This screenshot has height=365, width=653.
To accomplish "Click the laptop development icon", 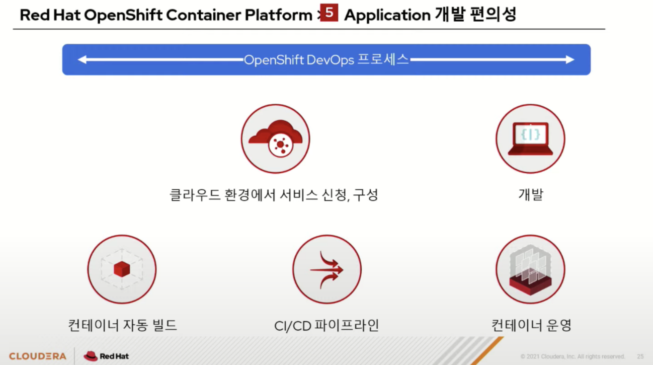I will point(530,139).
